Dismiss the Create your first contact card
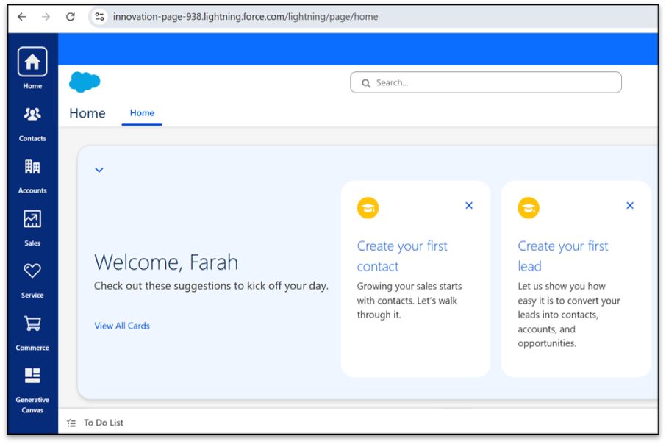The width and height of the screenshot is (666, 444). click(469, 205)
